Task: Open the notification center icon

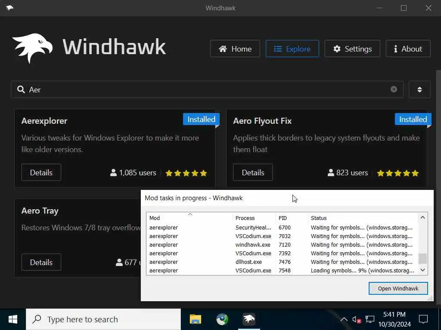Action: pos(423,319)
